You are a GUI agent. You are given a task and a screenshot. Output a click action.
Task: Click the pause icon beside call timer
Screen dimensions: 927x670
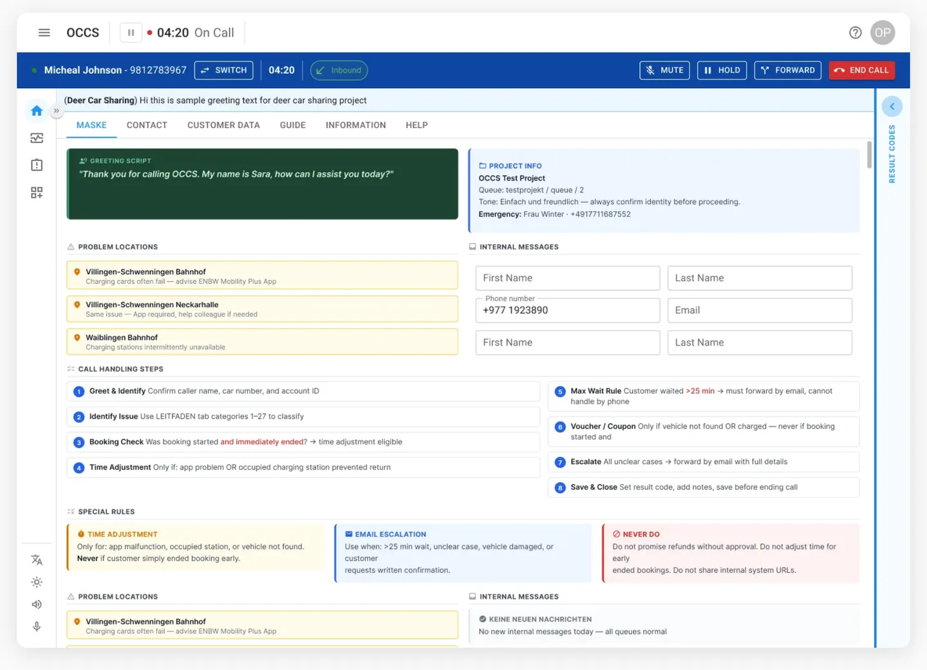pyautogui.click(x=131, y=32)
